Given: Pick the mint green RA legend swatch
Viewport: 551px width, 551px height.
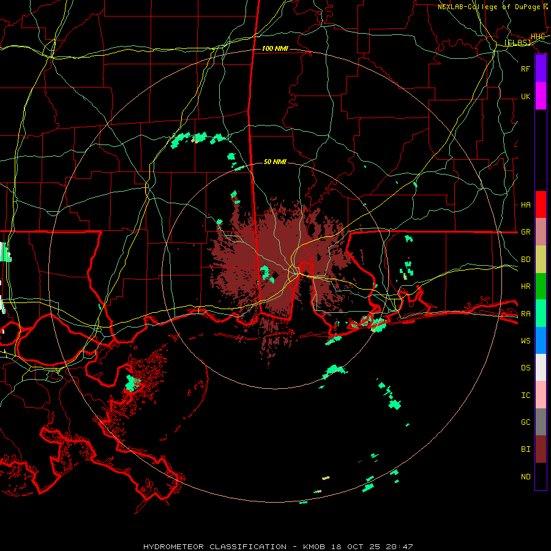Looking at the screenshot, I should (541, 313).
